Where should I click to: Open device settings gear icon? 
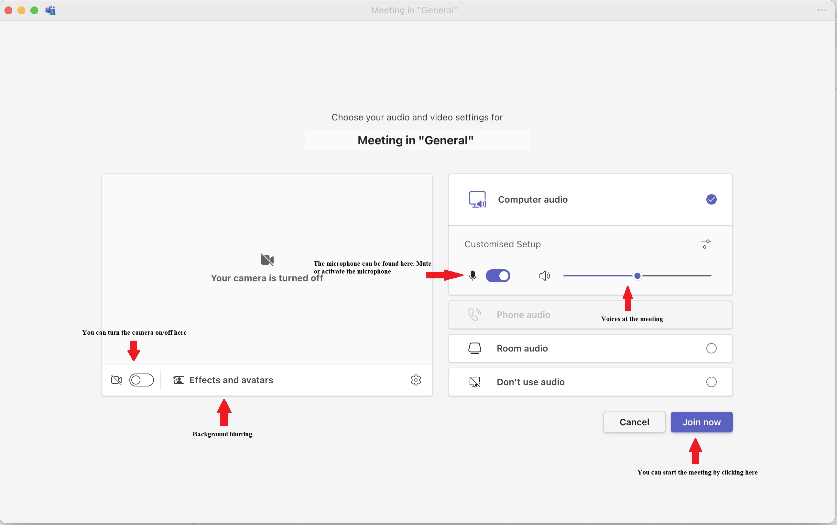416,380
